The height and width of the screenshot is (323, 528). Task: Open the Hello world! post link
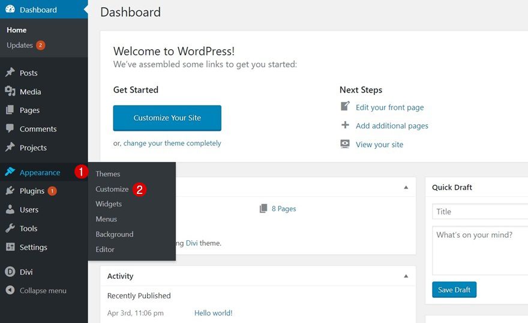coord(213,313)
